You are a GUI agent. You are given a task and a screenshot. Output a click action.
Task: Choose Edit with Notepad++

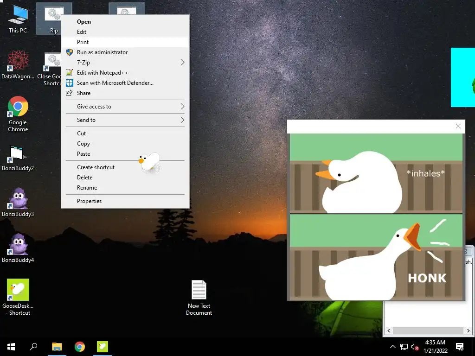[x=125, y=73]
